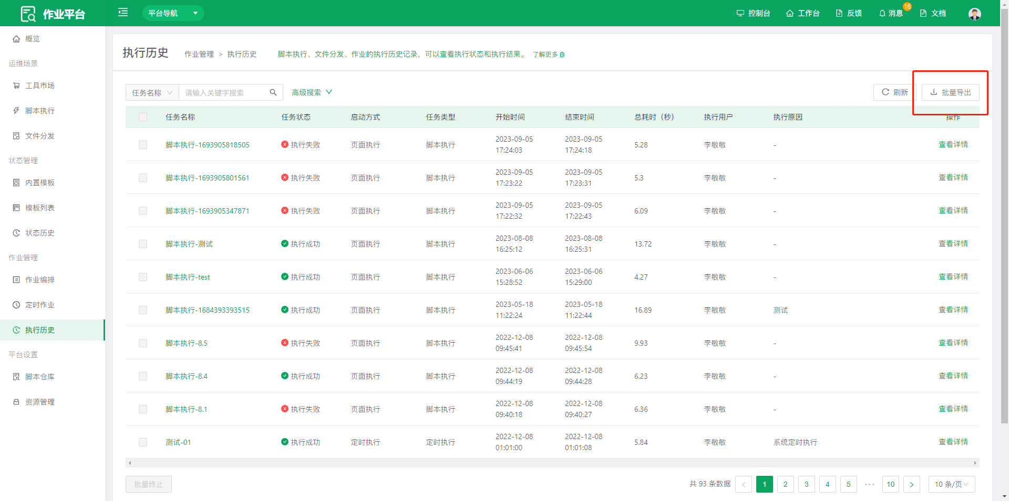Screen dimensions: 1009x501
Task: Click the 作业管理 breadcrumb
Action: pos(199,54)
